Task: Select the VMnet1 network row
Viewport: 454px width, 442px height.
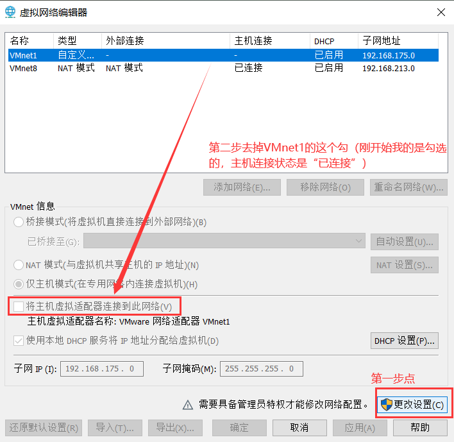Action: pyautogui.click(x=223, y=55)
